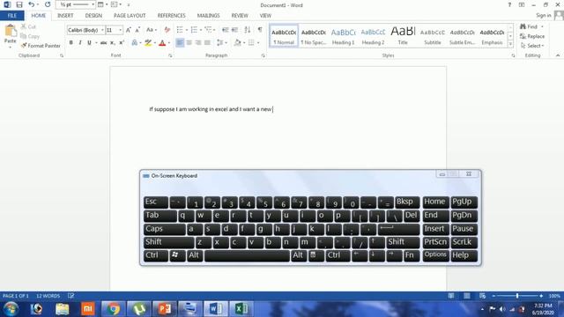Click the spacebar on On-Screen Keyboard
This screenshot has width=564, height=317.
coord(247,255)
